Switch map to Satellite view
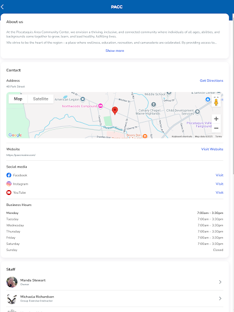This screenshot has width=234, height=312. pos(41,99)
